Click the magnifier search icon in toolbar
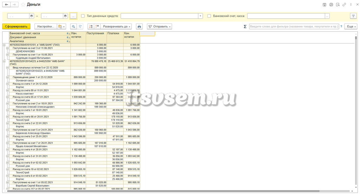This screenshot has height=194, width=360. (x=73, y=26)
